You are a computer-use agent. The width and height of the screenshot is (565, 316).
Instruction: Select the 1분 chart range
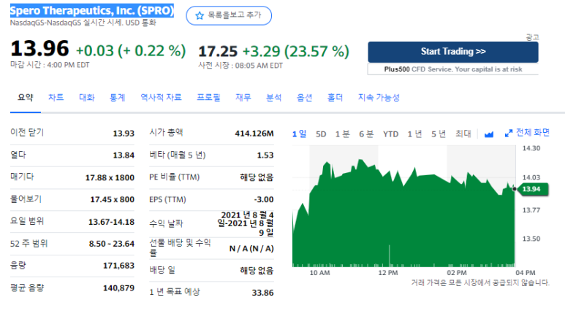(342, 134)
